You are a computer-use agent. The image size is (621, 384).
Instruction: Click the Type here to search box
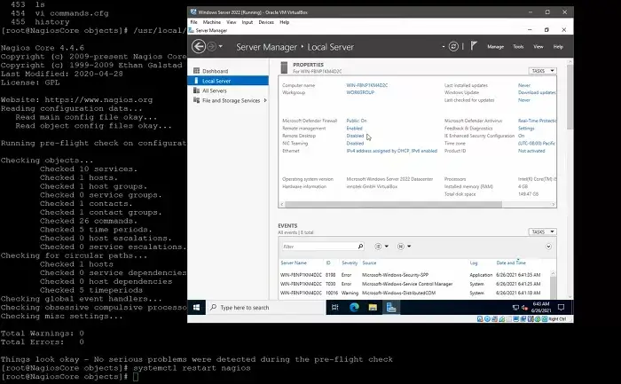[x=265, y=307]
